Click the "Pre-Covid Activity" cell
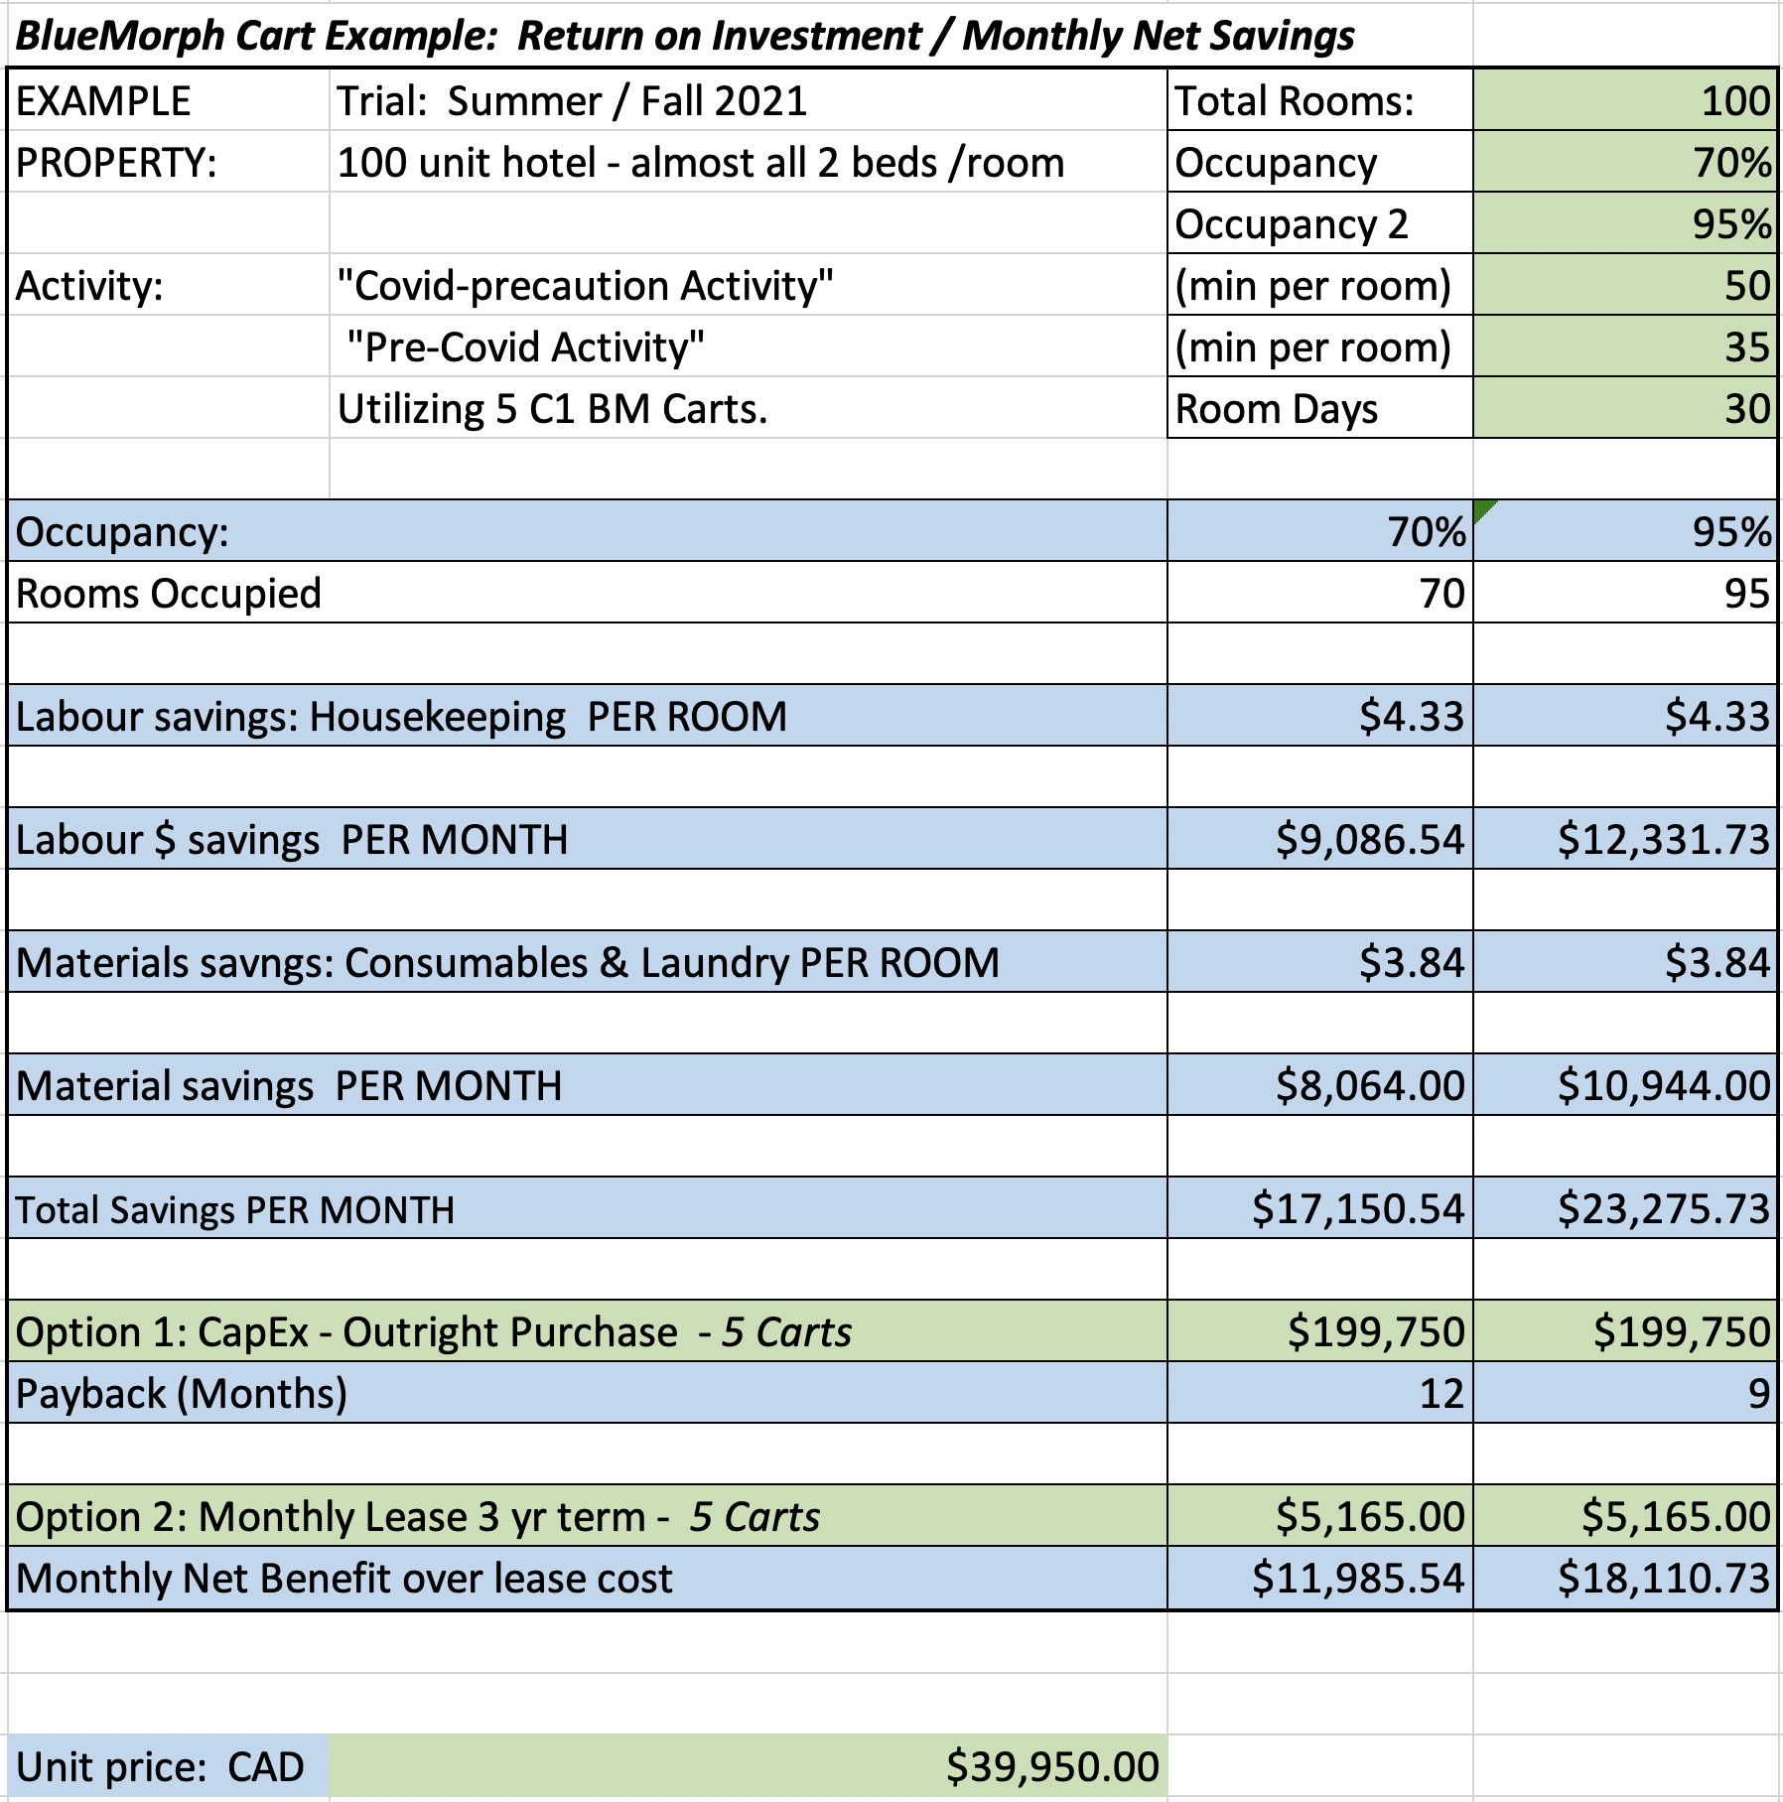This screenshot has width=1783, height=1802. pos(749,347)
